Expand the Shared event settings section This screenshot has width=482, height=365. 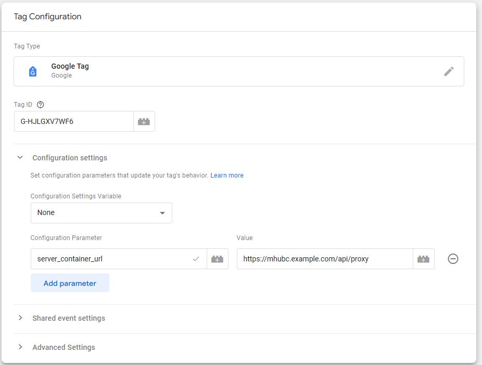tap(20, 318)
